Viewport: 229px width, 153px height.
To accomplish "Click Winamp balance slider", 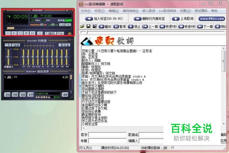I will coord(53,25).
